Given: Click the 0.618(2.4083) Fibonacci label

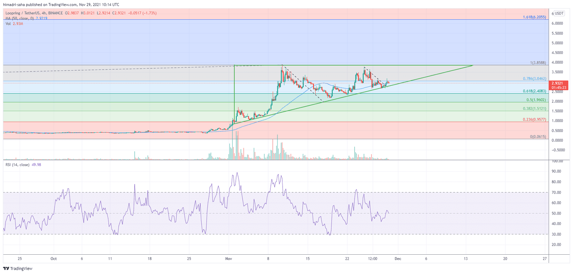Looking at the screenshot, I should click(x=534, y=91).
